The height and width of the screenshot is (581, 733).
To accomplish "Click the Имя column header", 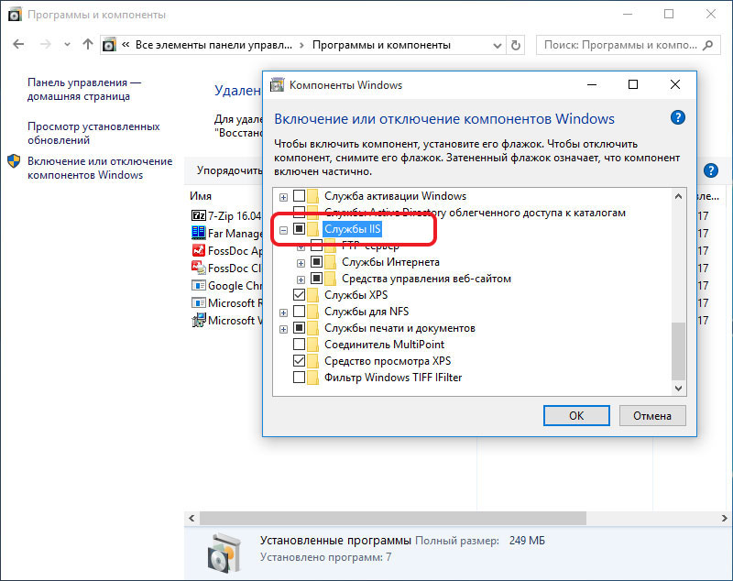I will (201, 196).
